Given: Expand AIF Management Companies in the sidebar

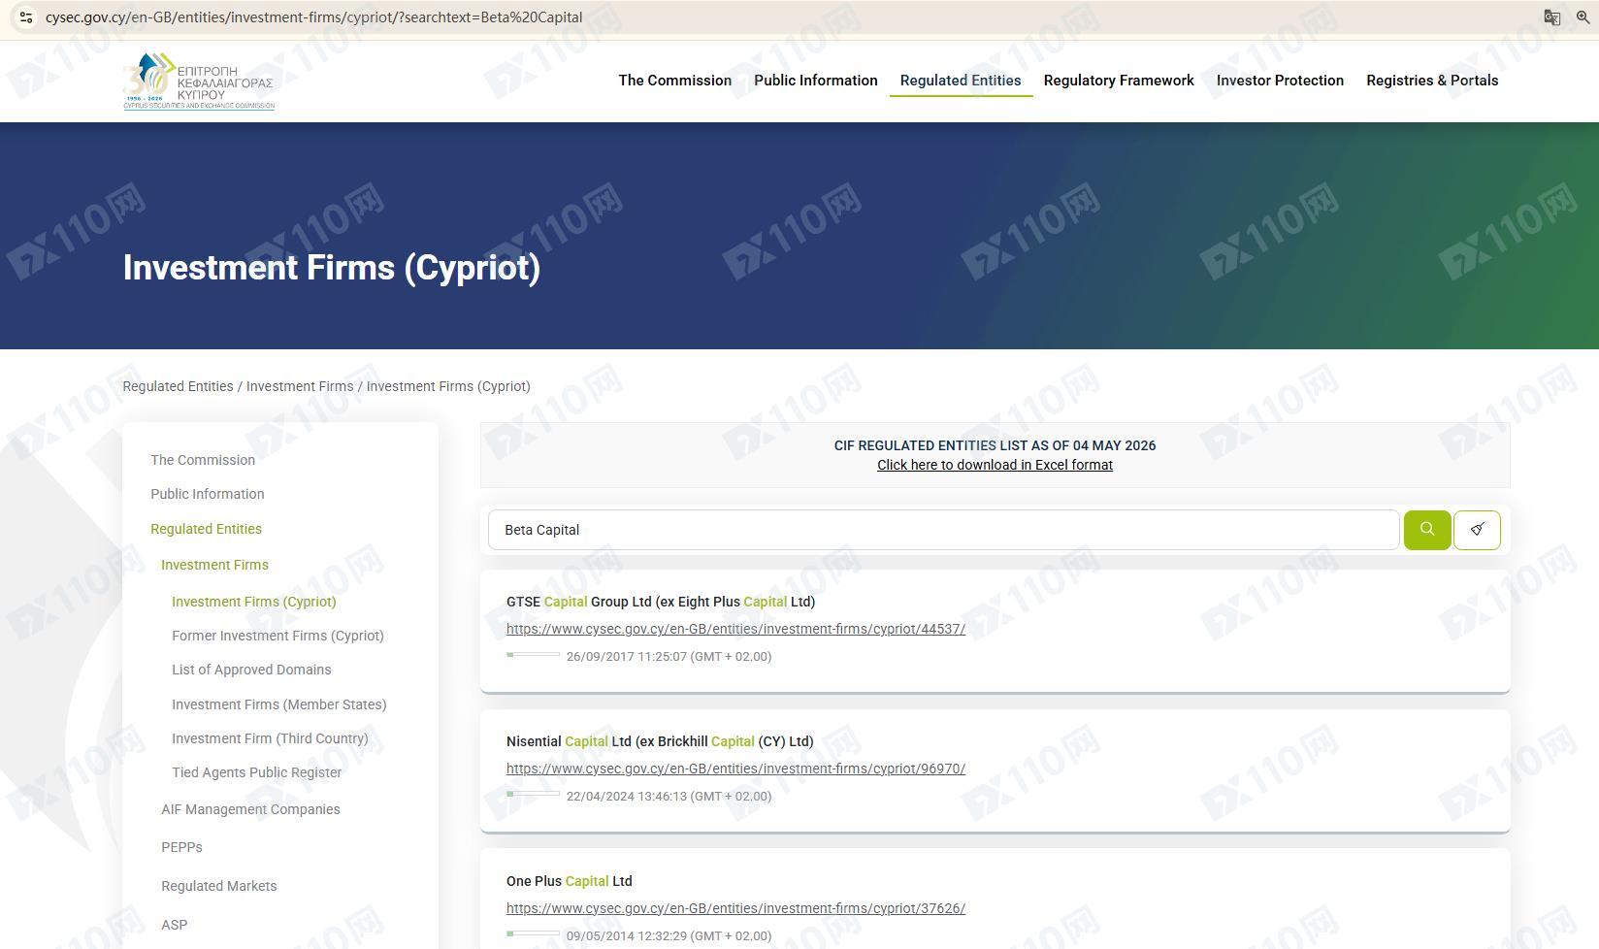Looking at the screenshot, I should [x=250, y=809].
